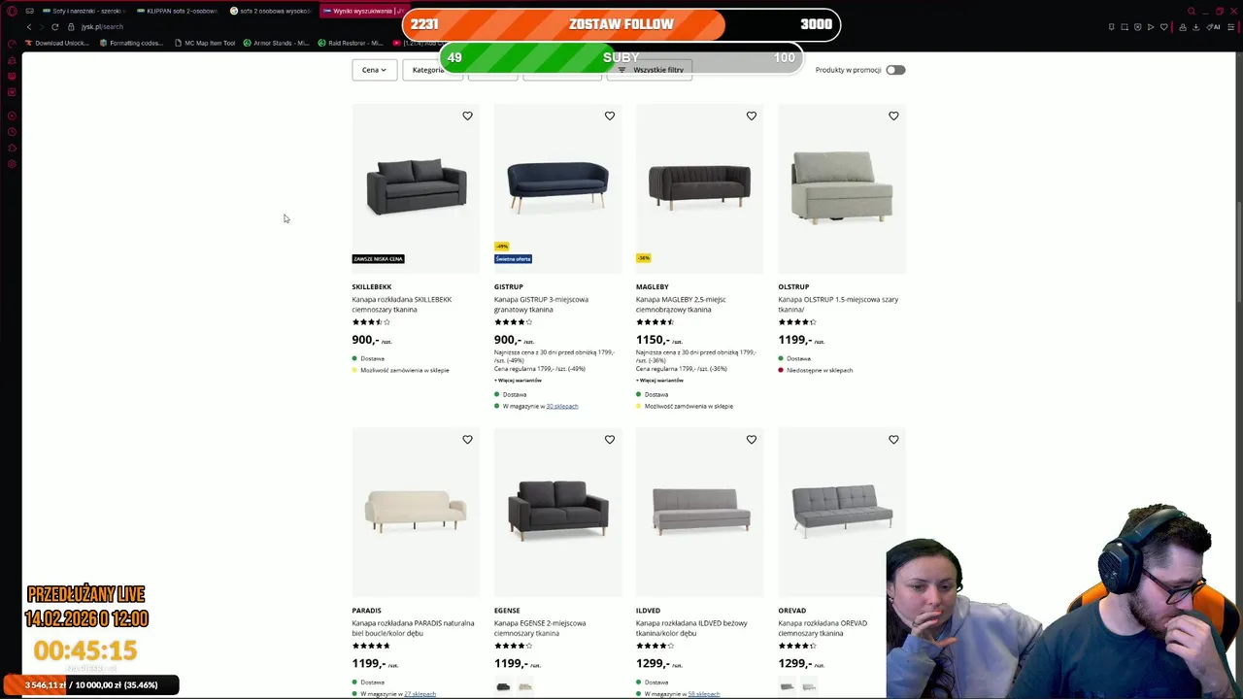Add SKILLEBEKK sofa to favorites heart

pyautogui.click(x=467, y=116)
